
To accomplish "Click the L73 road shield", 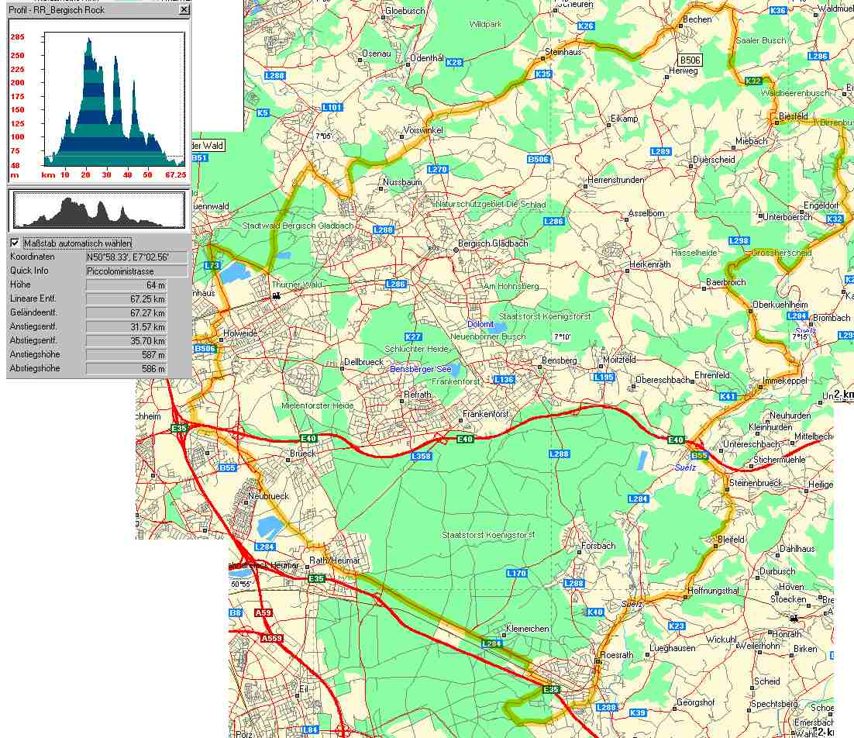I will (212, 265).
